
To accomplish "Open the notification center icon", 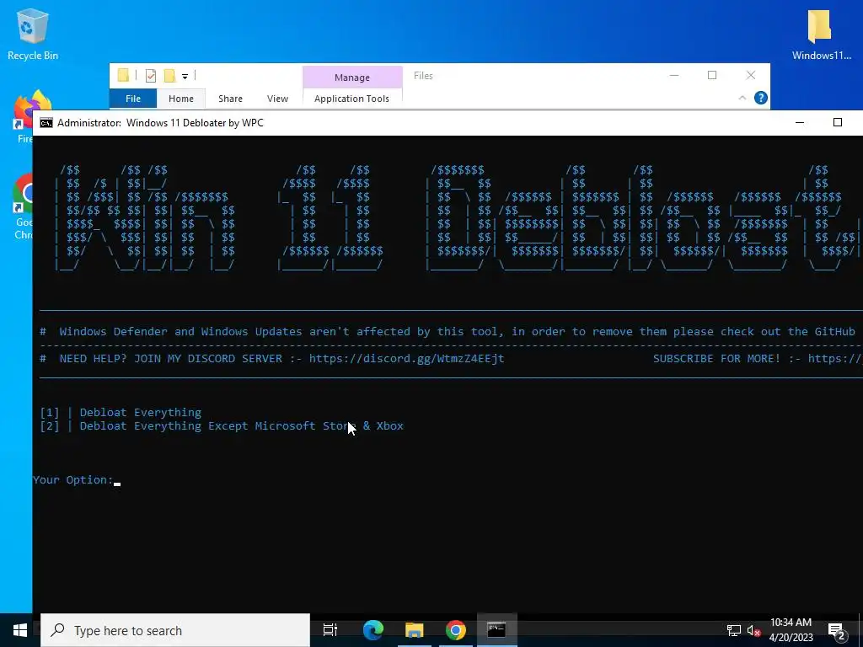I will 836,631.
